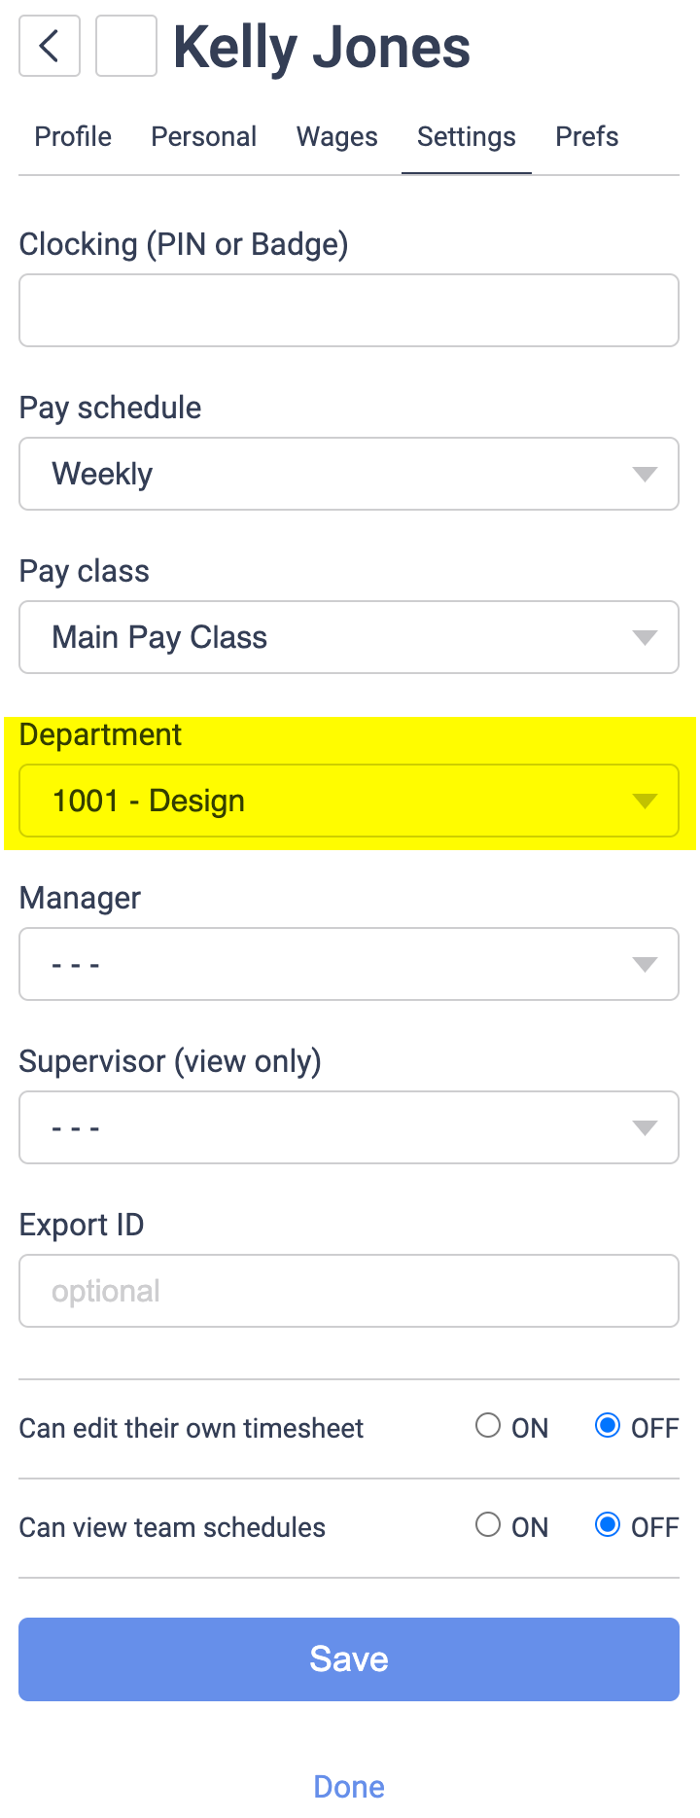Click the optional Export ID field

coord(349,1291)
